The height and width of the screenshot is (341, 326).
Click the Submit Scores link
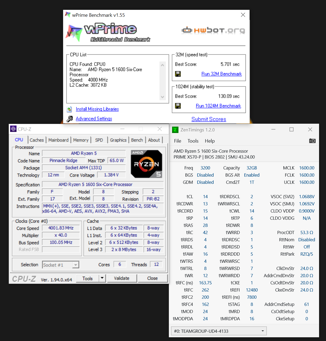click(209, 119)
